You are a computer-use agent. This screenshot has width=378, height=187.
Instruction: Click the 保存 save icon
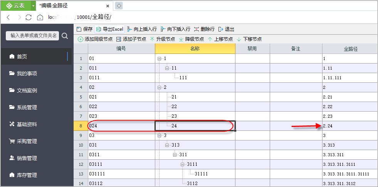tap(79, 29)
